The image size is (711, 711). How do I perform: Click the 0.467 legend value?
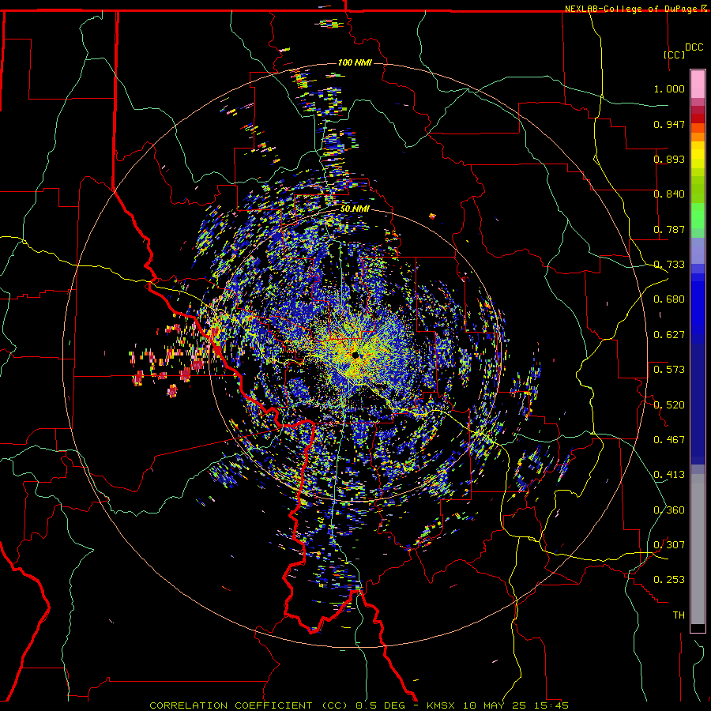click(669, 440)
